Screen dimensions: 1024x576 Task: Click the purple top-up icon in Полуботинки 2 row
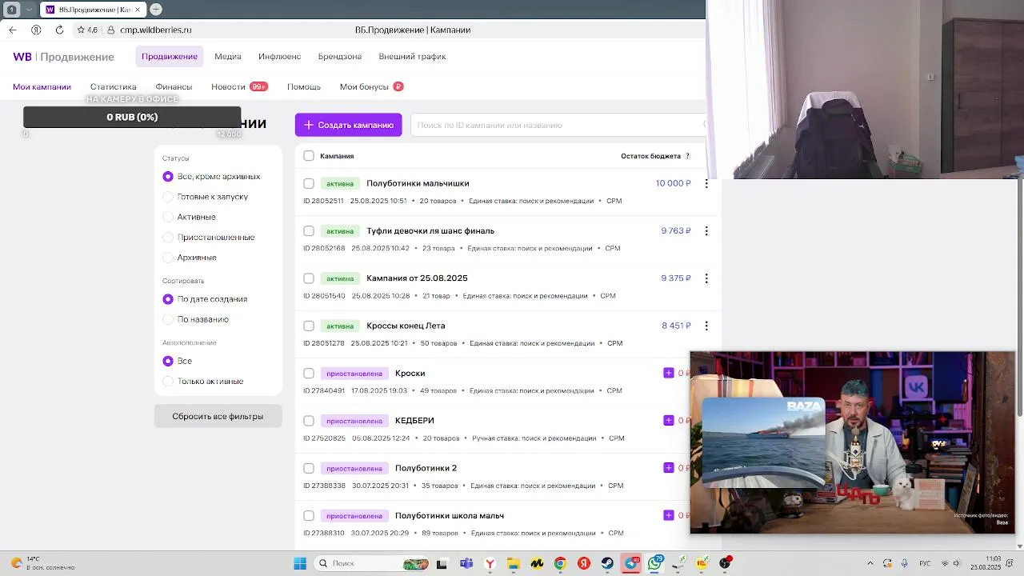[669, 467]
